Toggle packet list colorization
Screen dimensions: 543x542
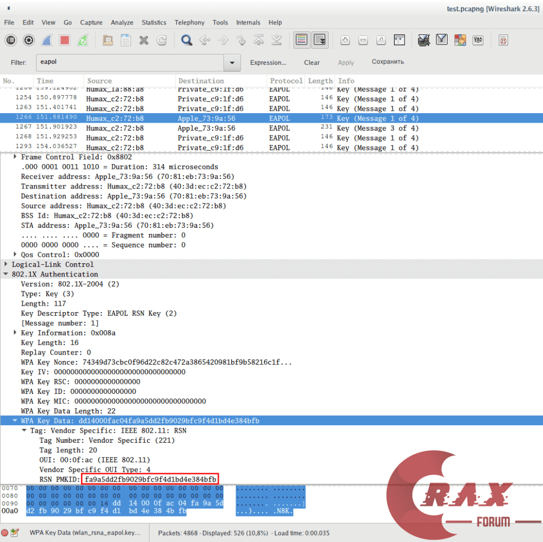point(302,40)
